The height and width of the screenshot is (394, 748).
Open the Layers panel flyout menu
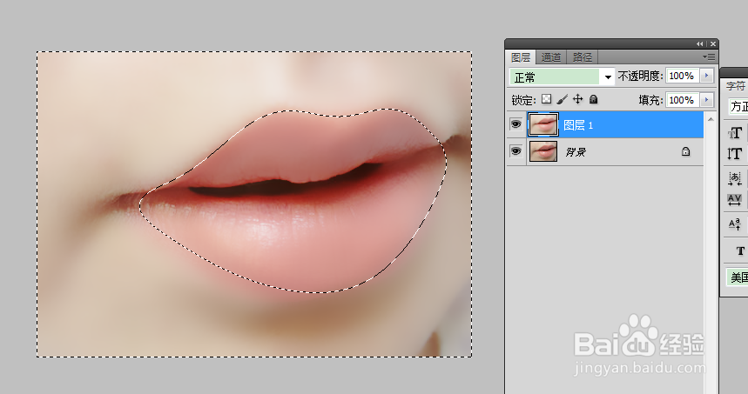(x=709, y=57)
